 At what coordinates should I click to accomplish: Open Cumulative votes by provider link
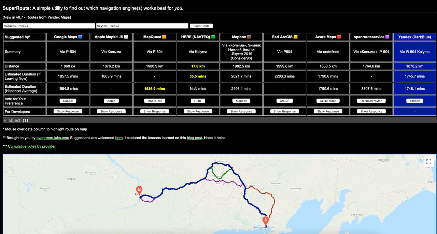[32, 146]
